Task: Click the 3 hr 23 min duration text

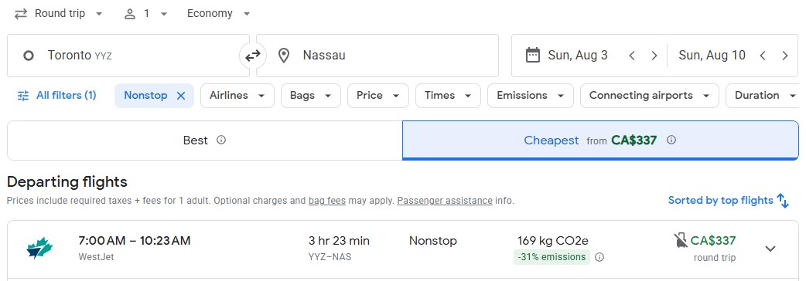Action: click(339, 241)
